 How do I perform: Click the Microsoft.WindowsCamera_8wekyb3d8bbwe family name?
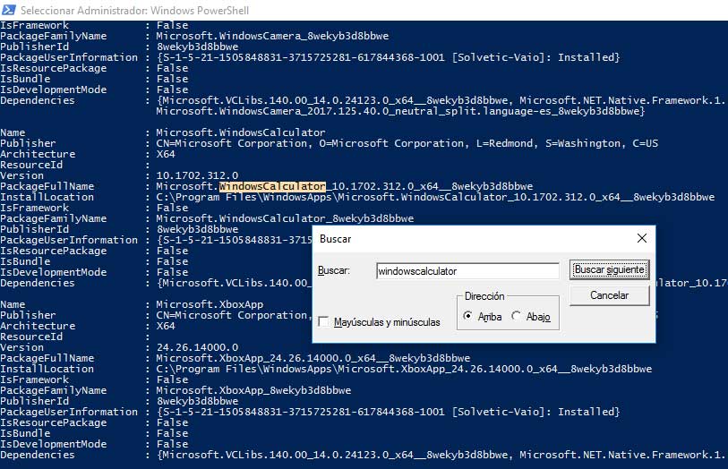pyautogui.click(x=272, y=36)
